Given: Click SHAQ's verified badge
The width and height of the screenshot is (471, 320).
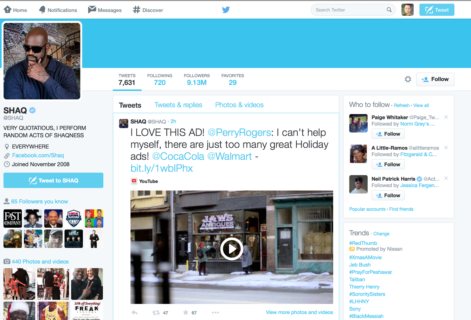Looking at the screenshot, I should (32, 110).
